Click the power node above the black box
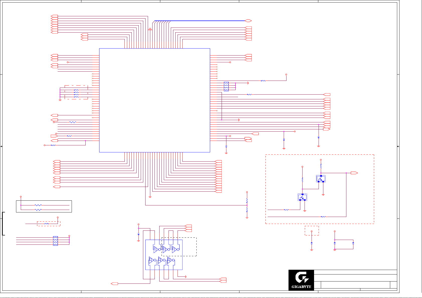This screenshot has height=298, width=422. pos(21,197)
